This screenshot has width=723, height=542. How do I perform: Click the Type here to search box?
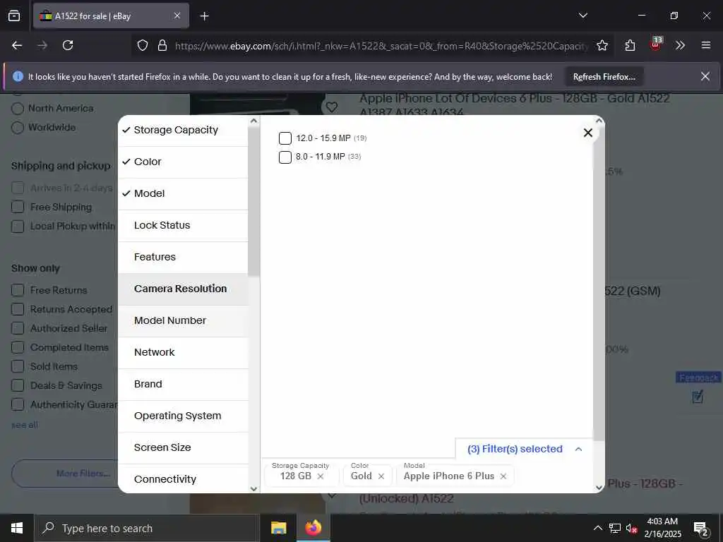[145, 528]
